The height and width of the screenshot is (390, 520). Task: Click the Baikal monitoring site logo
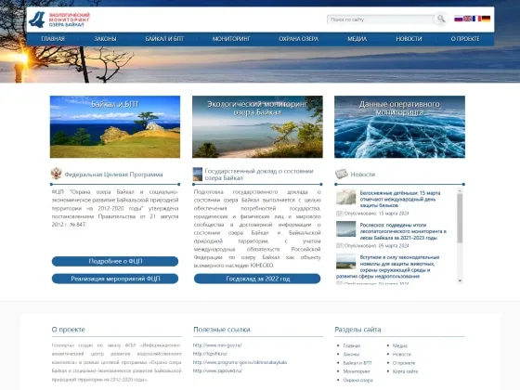click(x=59, y=19)
